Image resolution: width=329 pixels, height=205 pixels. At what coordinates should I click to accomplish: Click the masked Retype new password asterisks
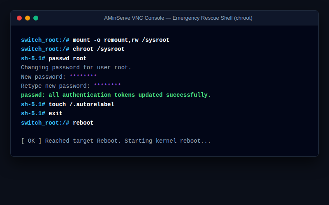click(107, 85)
